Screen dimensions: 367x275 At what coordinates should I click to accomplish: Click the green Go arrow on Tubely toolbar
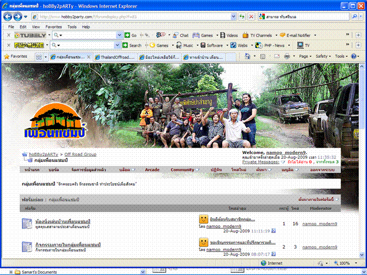[x=127, y=35]
